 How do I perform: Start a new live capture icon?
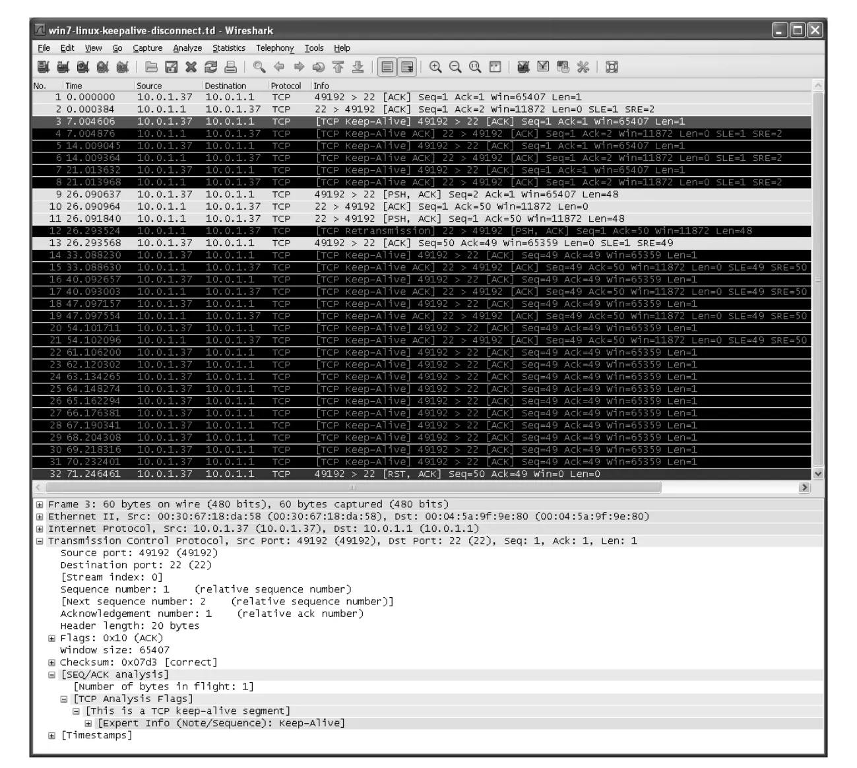point(83,67)
